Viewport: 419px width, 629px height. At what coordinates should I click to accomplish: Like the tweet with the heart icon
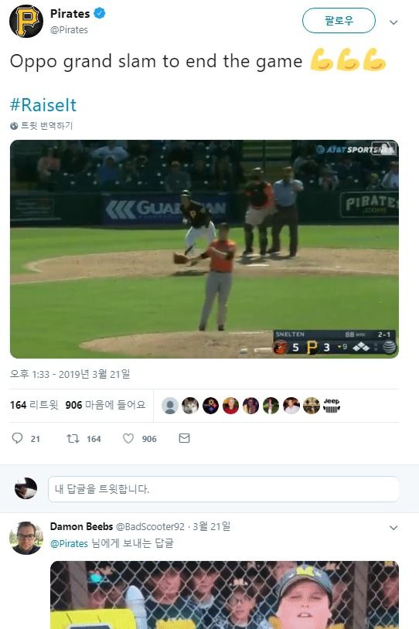[128, 438]
